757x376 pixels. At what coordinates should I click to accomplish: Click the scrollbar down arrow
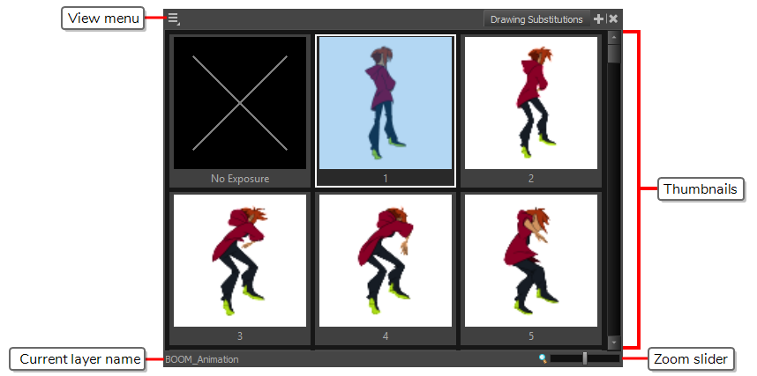[613, 342]
